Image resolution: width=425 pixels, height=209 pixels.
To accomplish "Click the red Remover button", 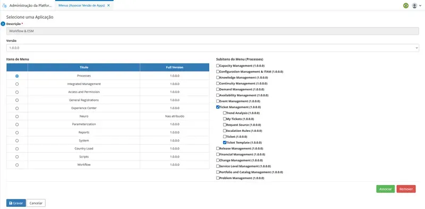I will tap(406, 189).
